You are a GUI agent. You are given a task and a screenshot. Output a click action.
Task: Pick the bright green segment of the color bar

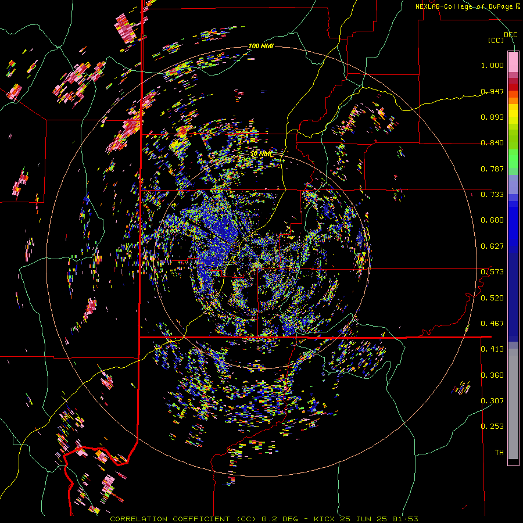coord(513,159)
